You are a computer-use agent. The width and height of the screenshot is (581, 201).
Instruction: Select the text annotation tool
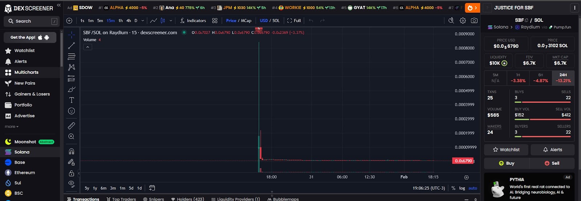72,100
